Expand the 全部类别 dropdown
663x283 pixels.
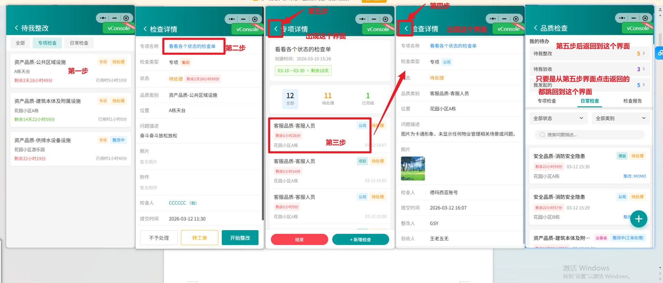coord(620,118)
